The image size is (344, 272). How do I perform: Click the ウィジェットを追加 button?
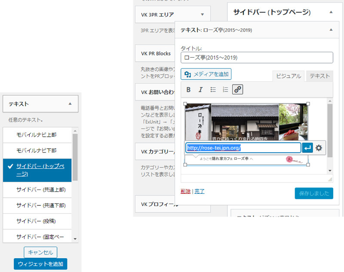click(40, 264)
